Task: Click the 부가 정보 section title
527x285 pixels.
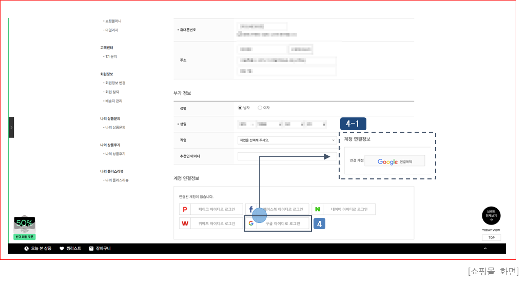Action: (x=182, y=93)
